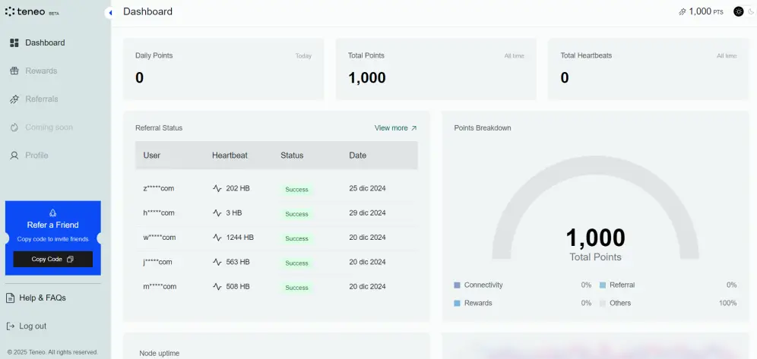757x359 pixels.
Task: Click the Total Points card value 1,000
Action: point(367,77)
